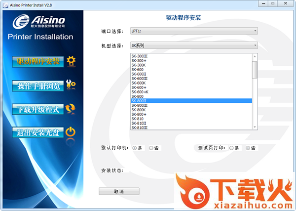
Task: Click the title bar application icon
Action: point(5,4)
